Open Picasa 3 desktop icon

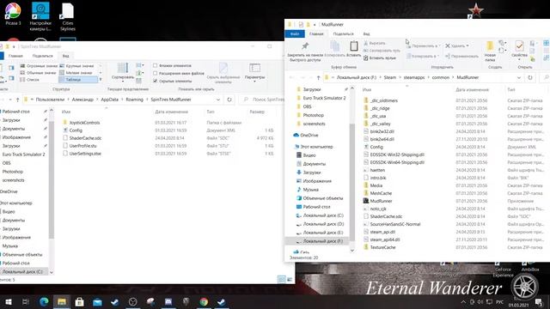(13, 14)
